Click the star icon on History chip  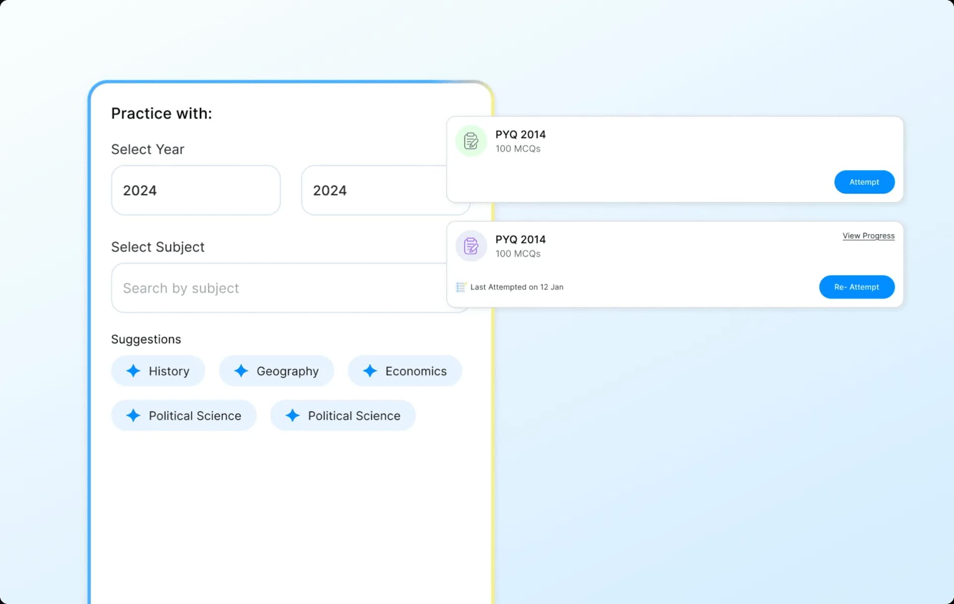(x=133, y=371)
